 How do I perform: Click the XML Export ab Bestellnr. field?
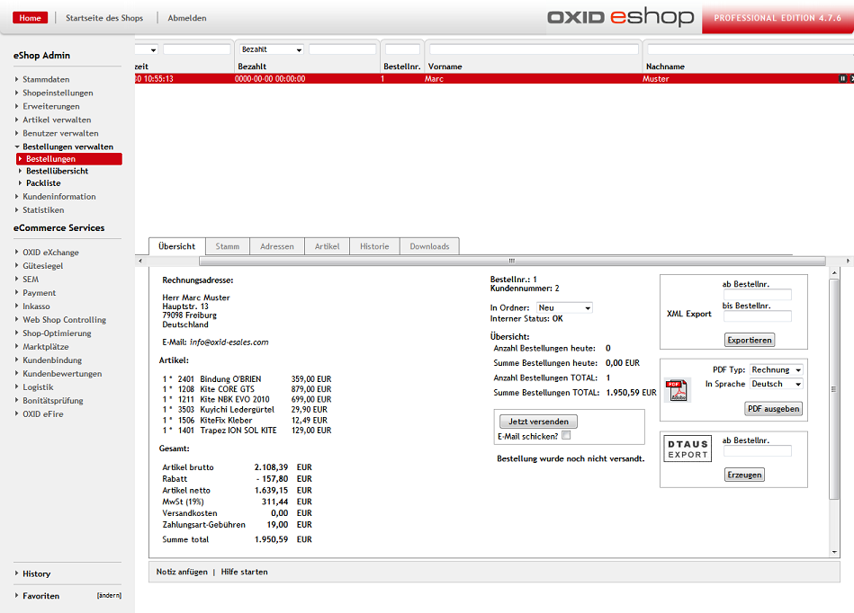coord(757,295)
